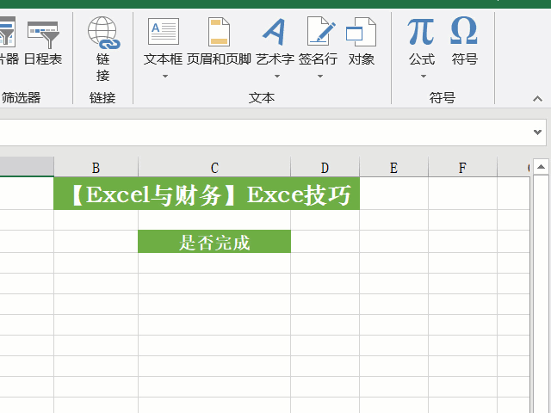Expand the WordArt (艺术字) dropdown arrow

click(x=277, y=77)
